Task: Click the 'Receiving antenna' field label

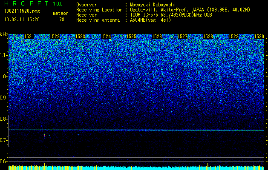Action: pyautogui.click(x=98, y=20)
